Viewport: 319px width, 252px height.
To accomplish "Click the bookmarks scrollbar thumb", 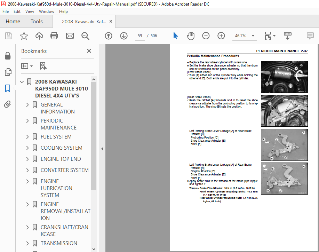I will [93, 135].
